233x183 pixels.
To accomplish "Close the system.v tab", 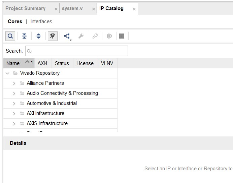I will click(x=94, y=9).
